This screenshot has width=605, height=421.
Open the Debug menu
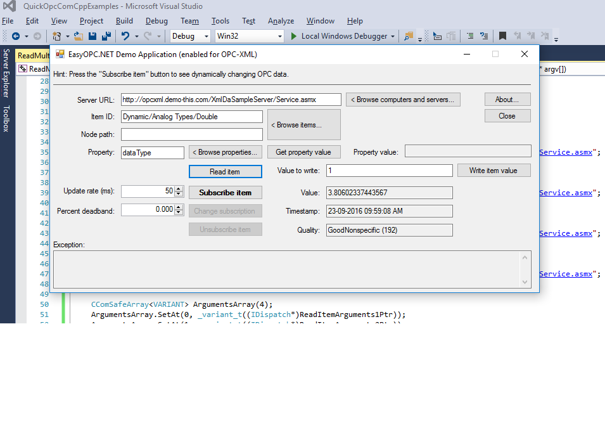156,21
